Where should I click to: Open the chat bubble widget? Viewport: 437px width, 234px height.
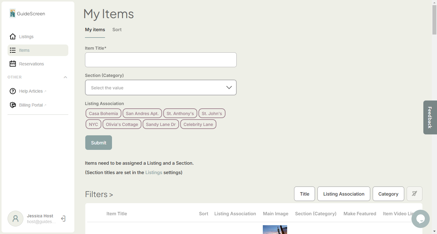point(420,219)
